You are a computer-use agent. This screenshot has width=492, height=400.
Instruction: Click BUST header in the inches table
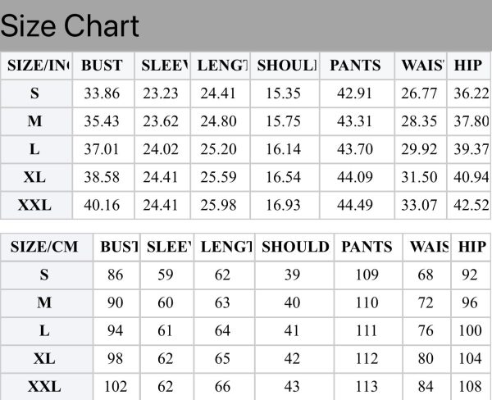click(103, 66)
